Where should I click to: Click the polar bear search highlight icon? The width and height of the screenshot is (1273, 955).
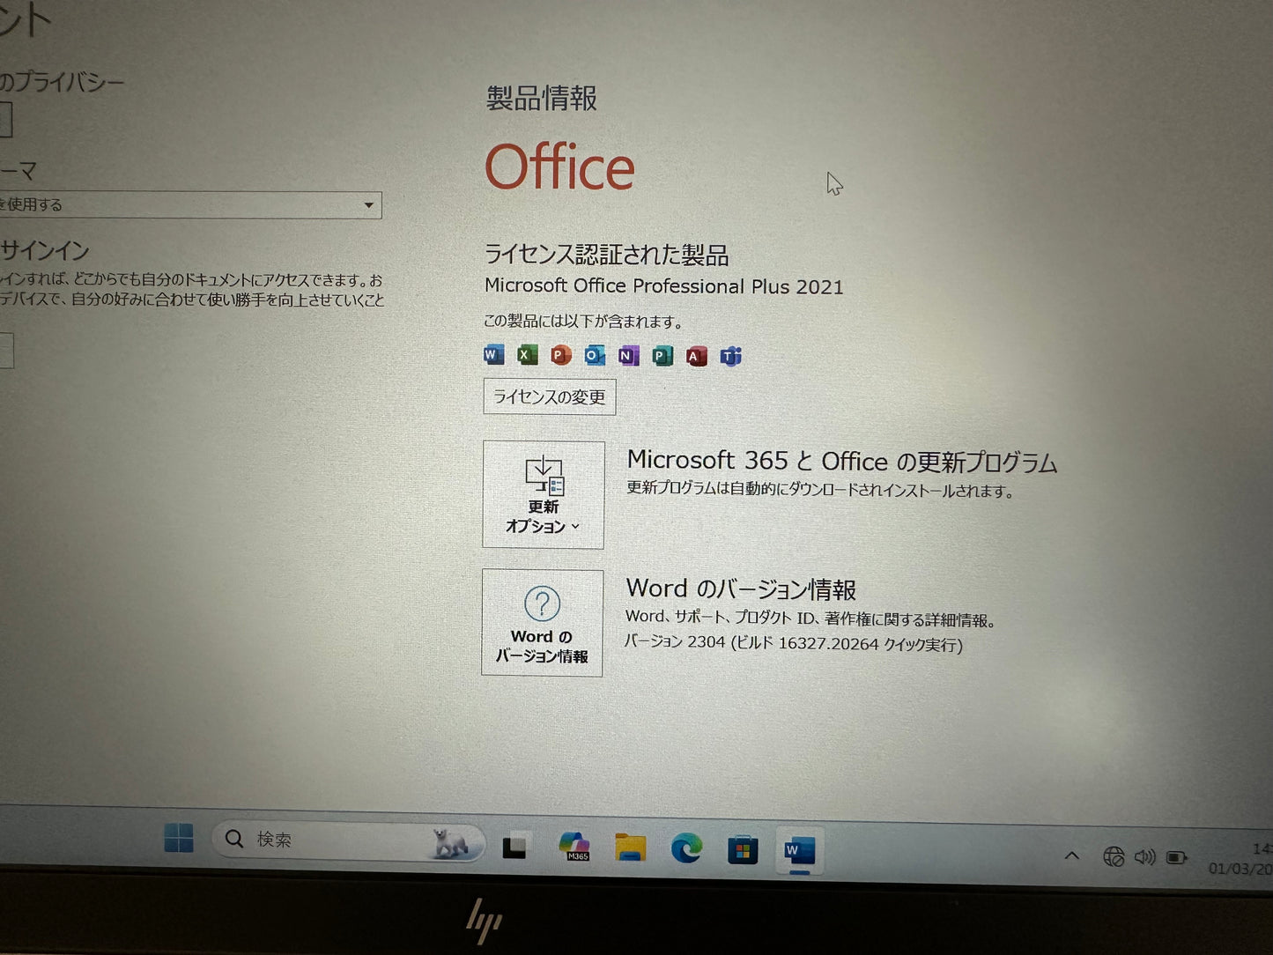[x=450, y=843]
